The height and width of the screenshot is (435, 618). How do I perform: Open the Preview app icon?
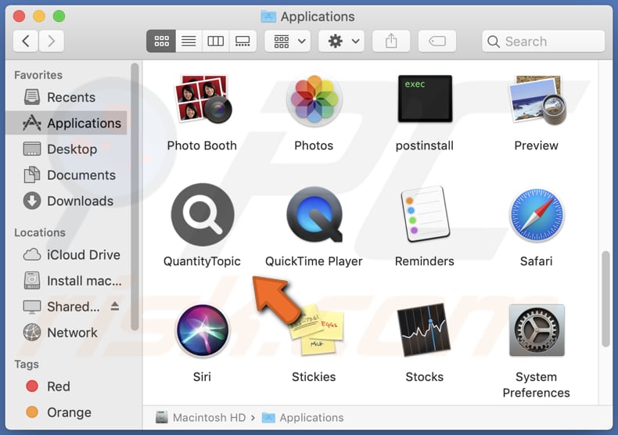click(537, 99)
